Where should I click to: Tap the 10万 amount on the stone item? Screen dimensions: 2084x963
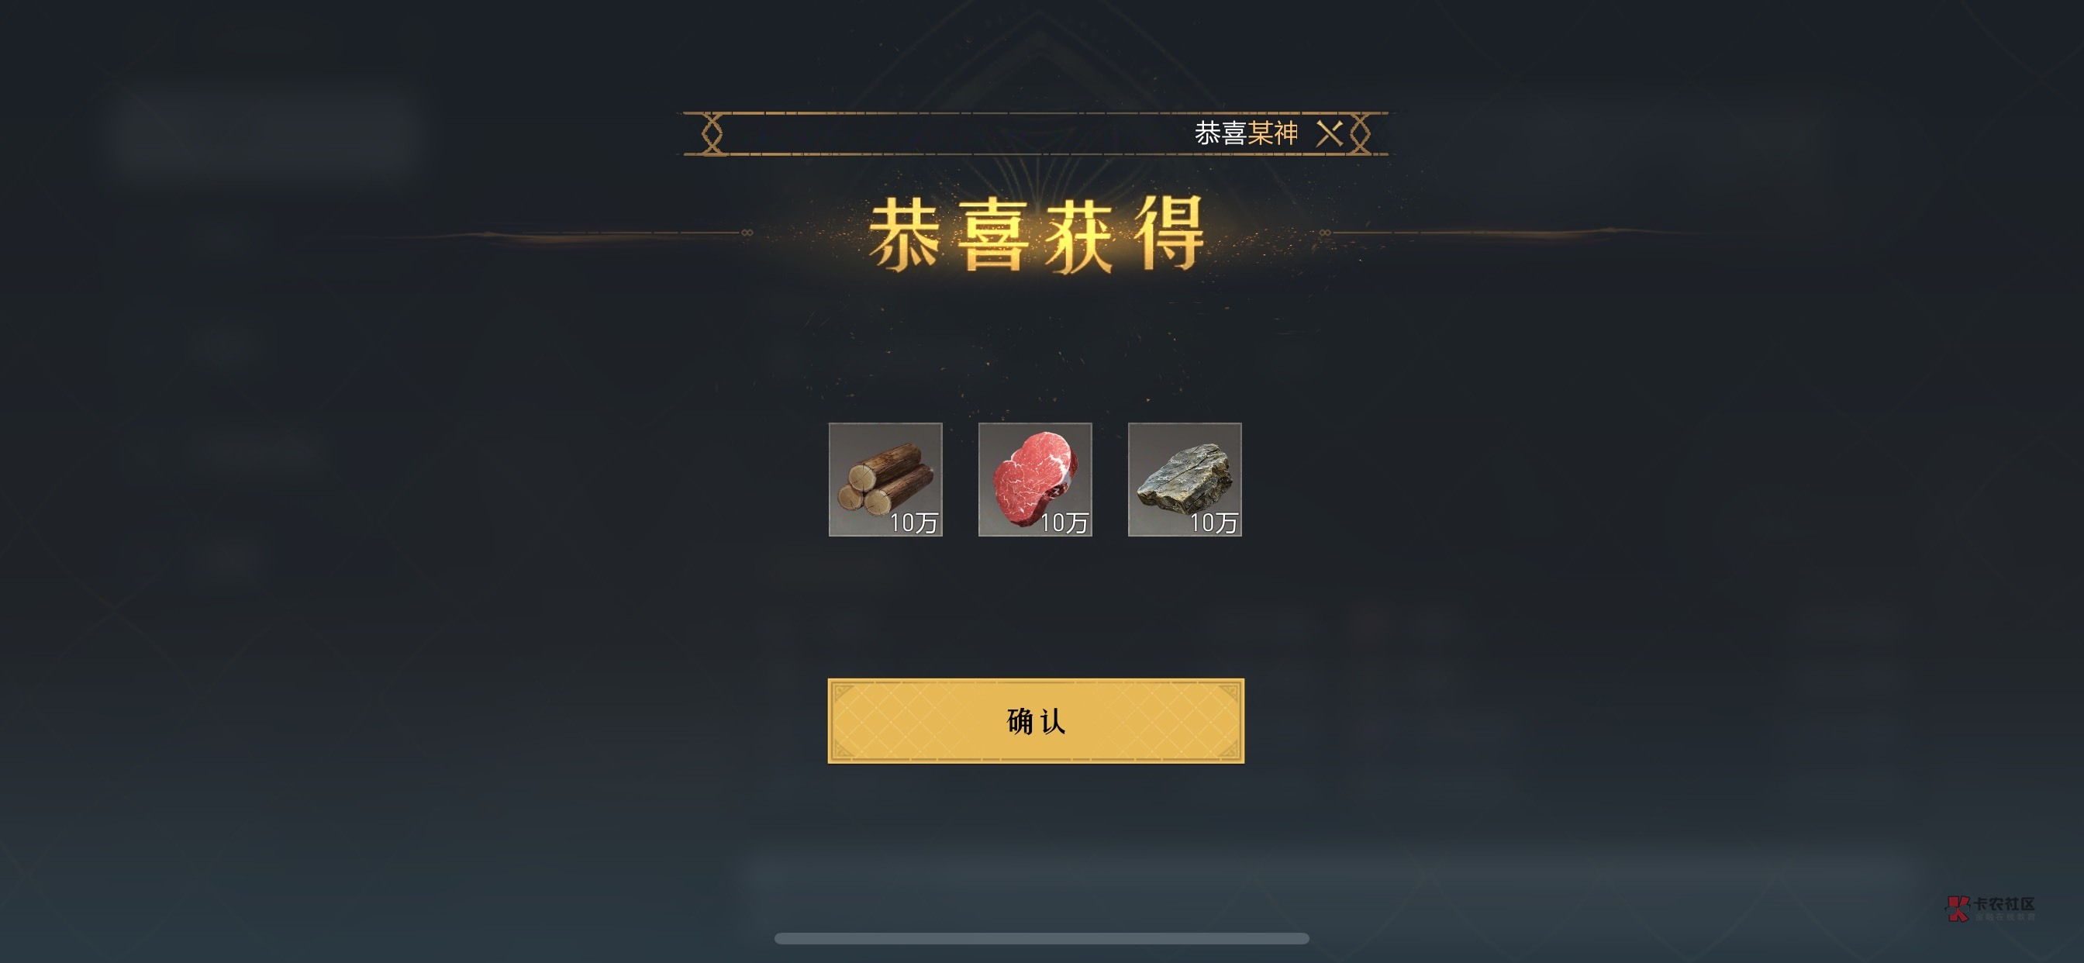[x=1213, y=523]
